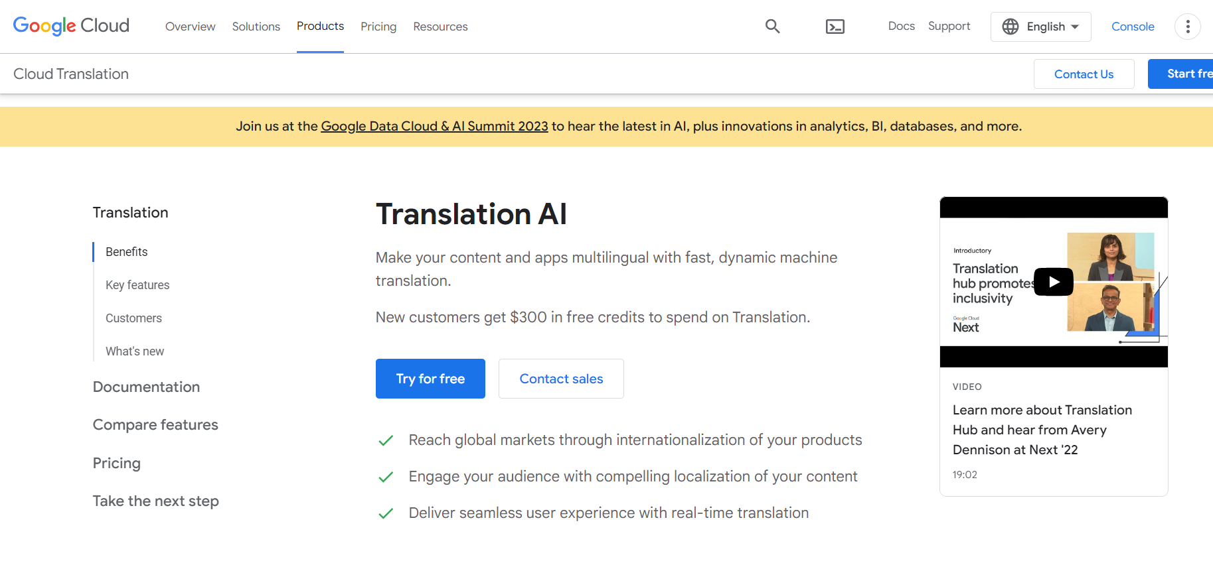This screenshot has width=1213, height=565.
Task: Jump to the Customers section
Action: tap(133, 318)
